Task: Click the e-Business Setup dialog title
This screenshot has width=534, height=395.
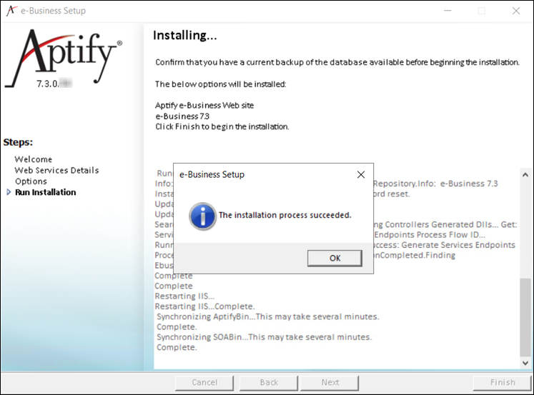Action: coord(212,174)
